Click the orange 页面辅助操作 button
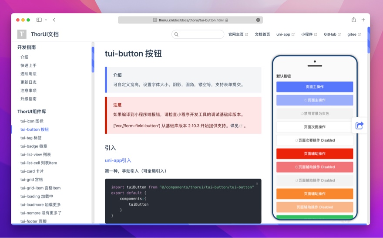Screen dimensions: 383x238 coord(315,194)
